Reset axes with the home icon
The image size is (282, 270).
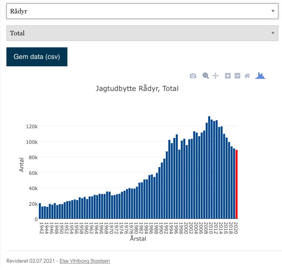point(247,76)
